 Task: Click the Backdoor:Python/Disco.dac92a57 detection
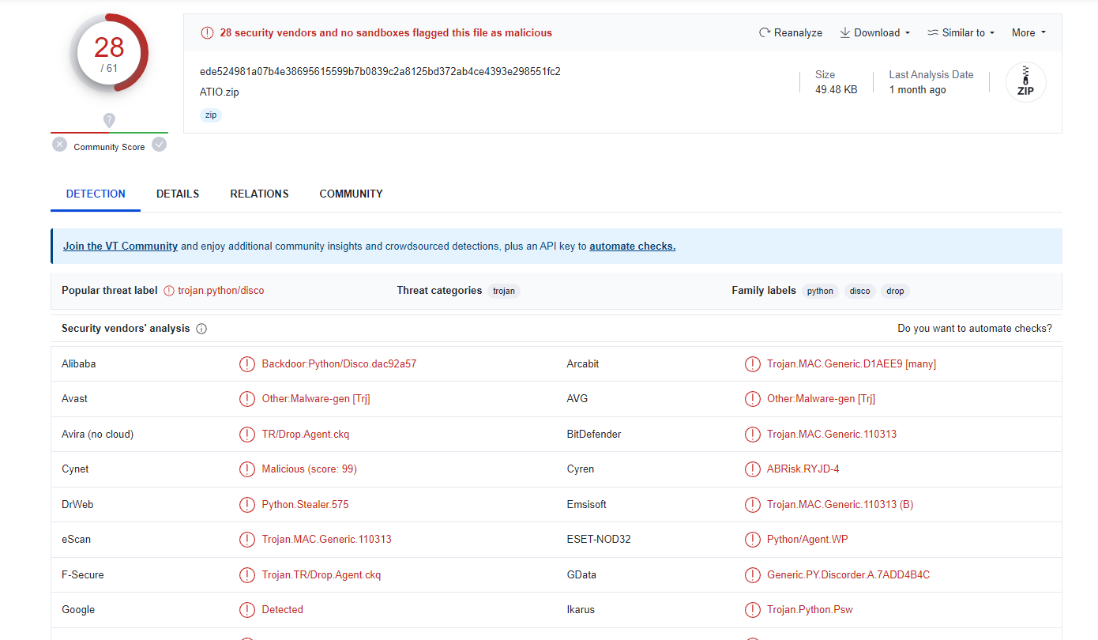coord(339,364)
